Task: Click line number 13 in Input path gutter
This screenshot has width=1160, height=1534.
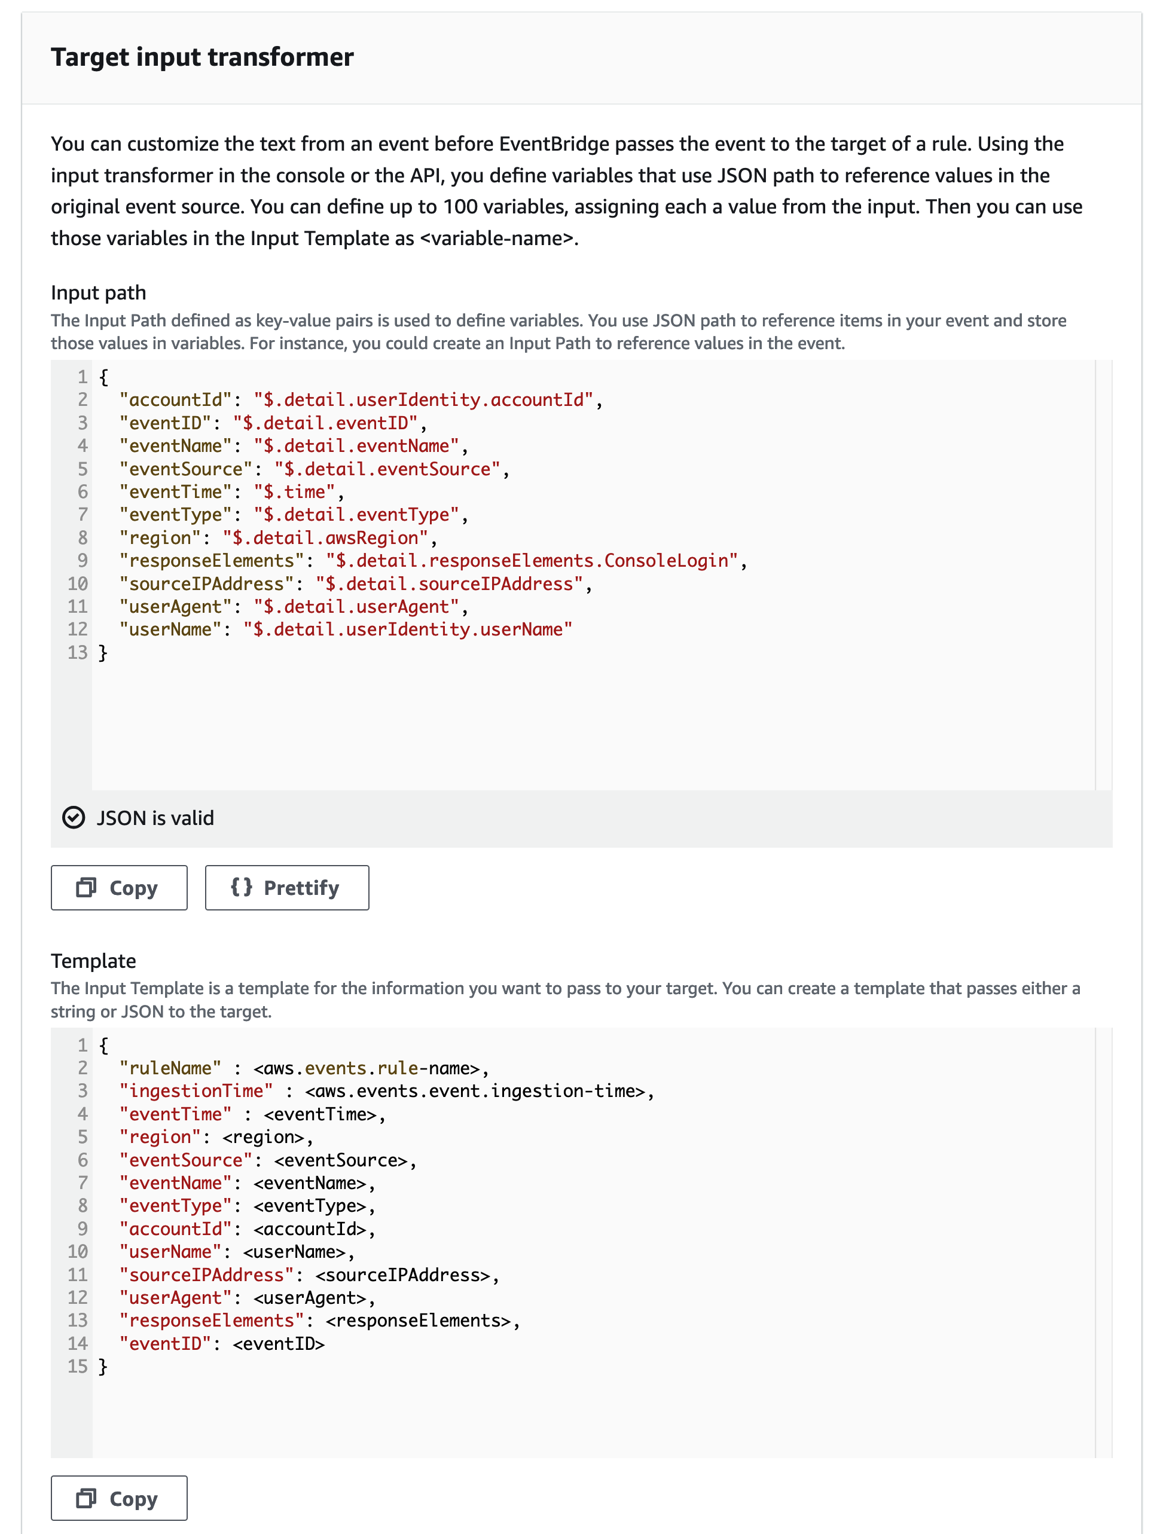Action: [77, 653]
